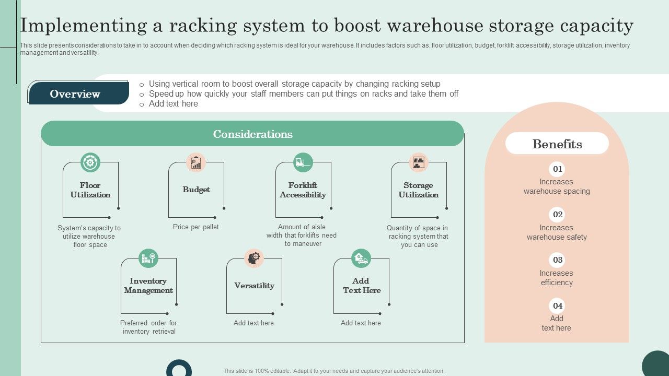The image size is (669, 376).
Task: Select the 'Inventory Management' heading
Action: pyautogui.click(x=148, y=286)
